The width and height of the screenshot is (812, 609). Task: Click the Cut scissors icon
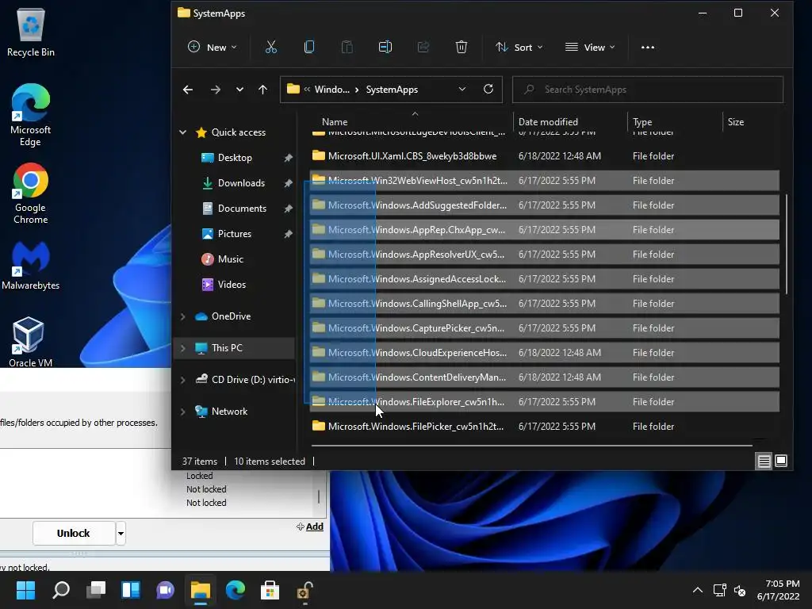(271, 47)
